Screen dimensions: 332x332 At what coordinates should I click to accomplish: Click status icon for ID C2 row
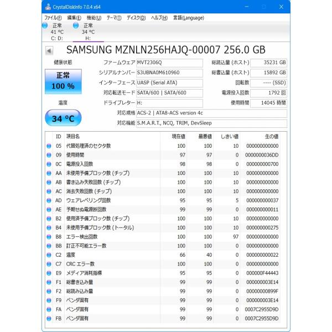49,255
